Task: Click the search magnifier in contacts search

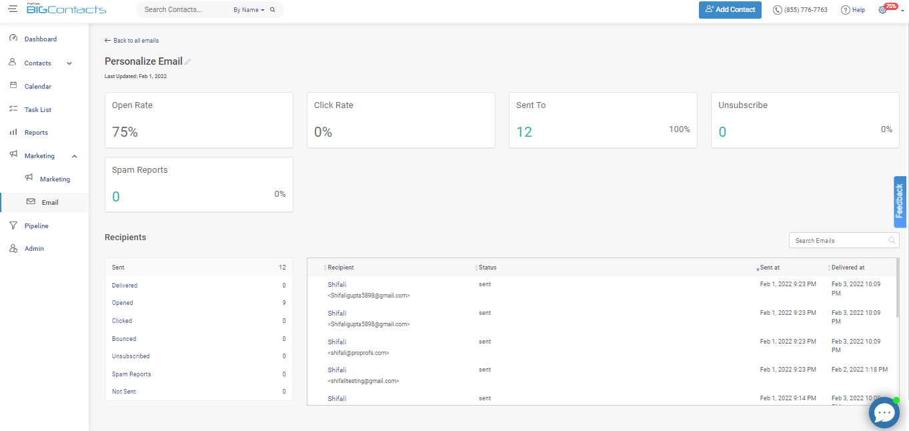Action: (273, 10)
